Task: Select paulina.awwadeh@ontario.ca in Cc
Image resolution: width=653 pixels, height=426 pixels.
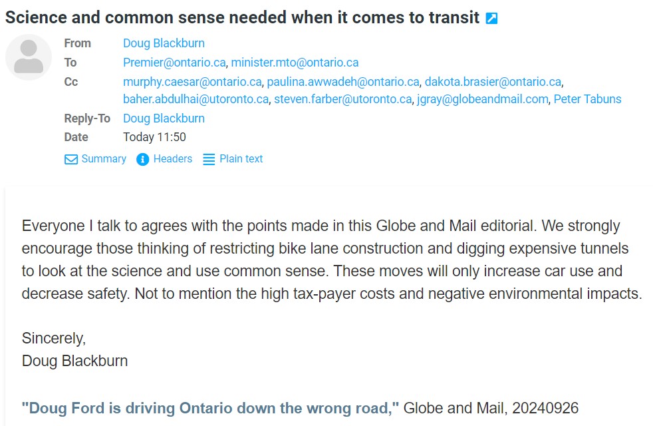Action: (343, 82)
